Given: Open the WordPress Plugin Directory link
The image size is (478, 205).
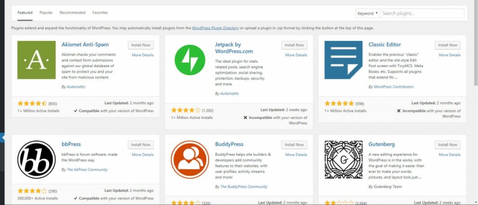Looking at the screenshot, I should pos(215,28).
